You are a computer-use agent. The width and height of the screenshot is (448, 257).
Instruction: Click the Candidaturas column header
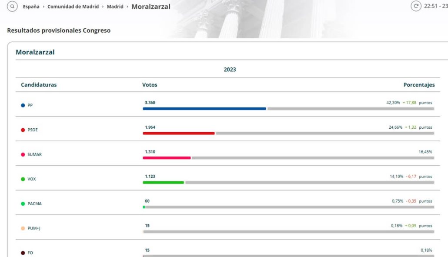point(39,85)
